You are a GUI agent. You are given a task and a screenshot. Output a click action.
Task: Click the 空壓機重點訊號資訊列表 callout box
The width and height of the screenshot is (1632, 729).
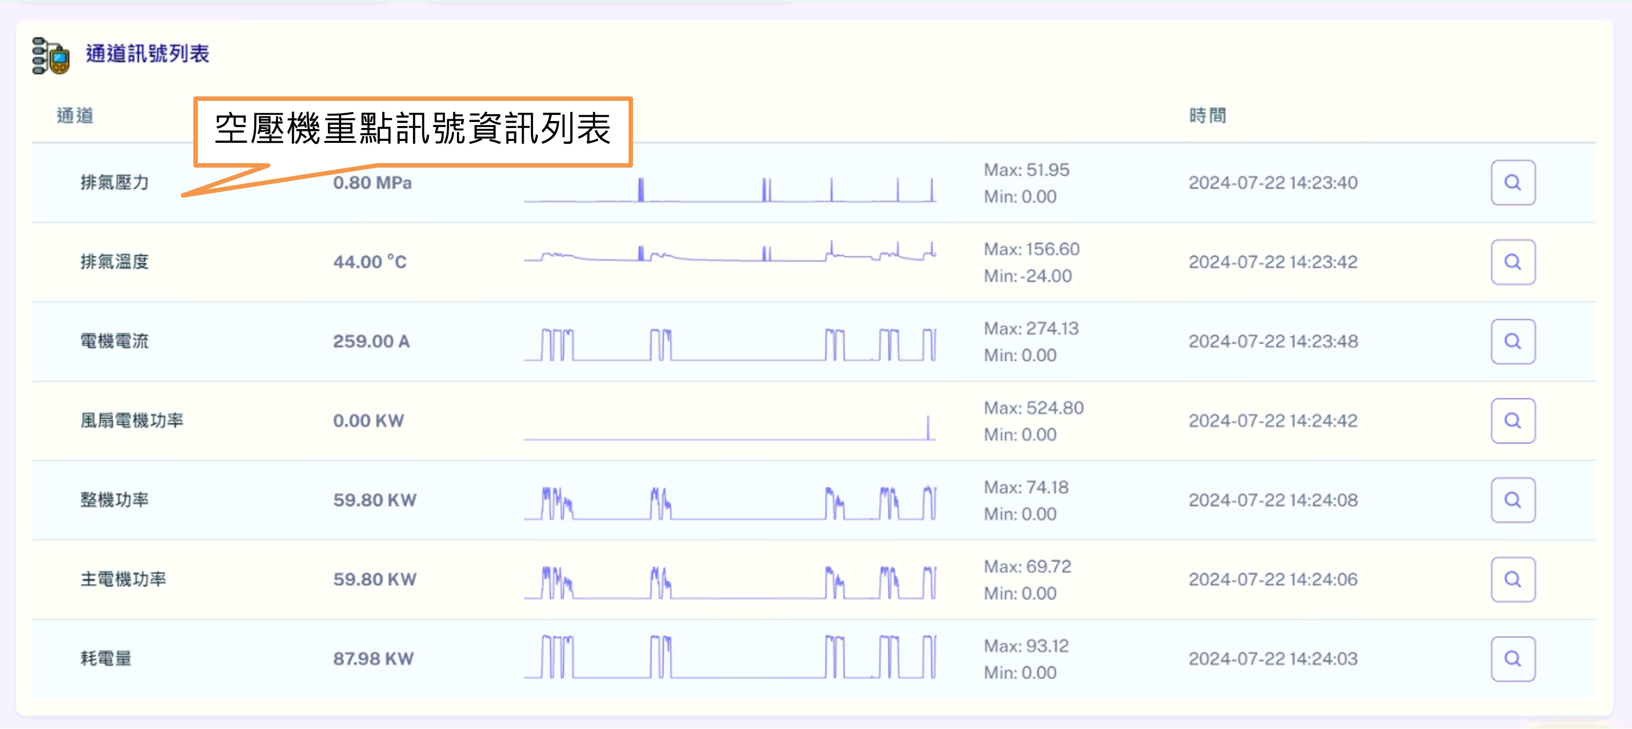[x=412, y=130]
